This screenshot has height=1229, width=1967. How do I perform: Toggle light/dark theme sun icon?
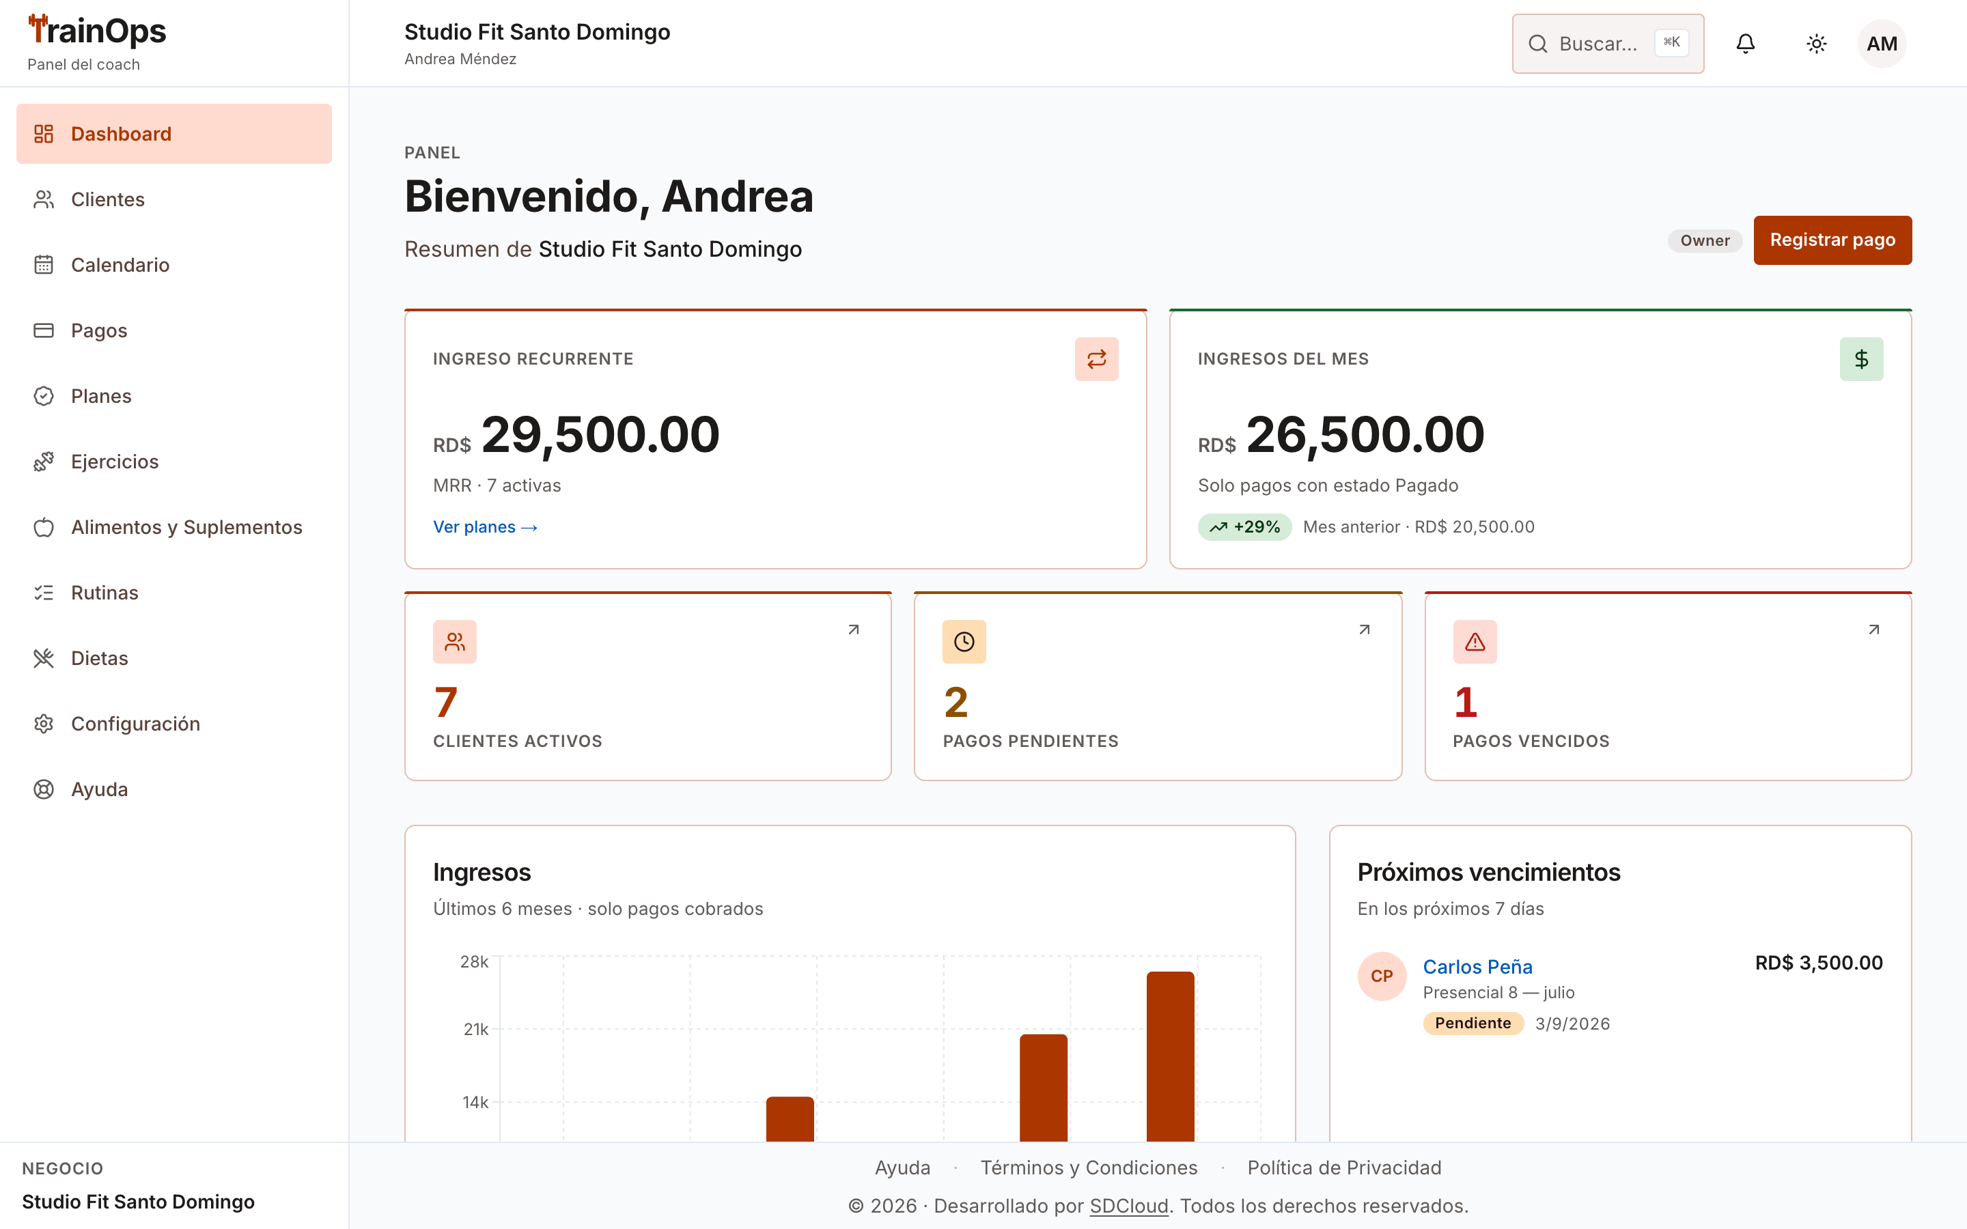tap(1817, 44)
